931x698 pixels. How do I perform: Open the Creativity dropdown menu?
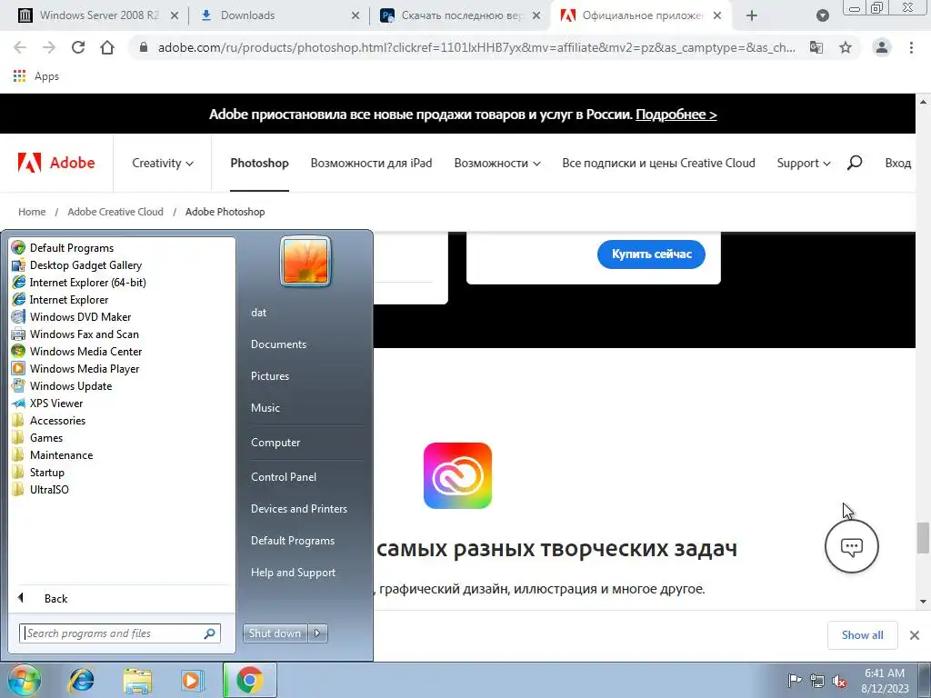coord(162,163)
